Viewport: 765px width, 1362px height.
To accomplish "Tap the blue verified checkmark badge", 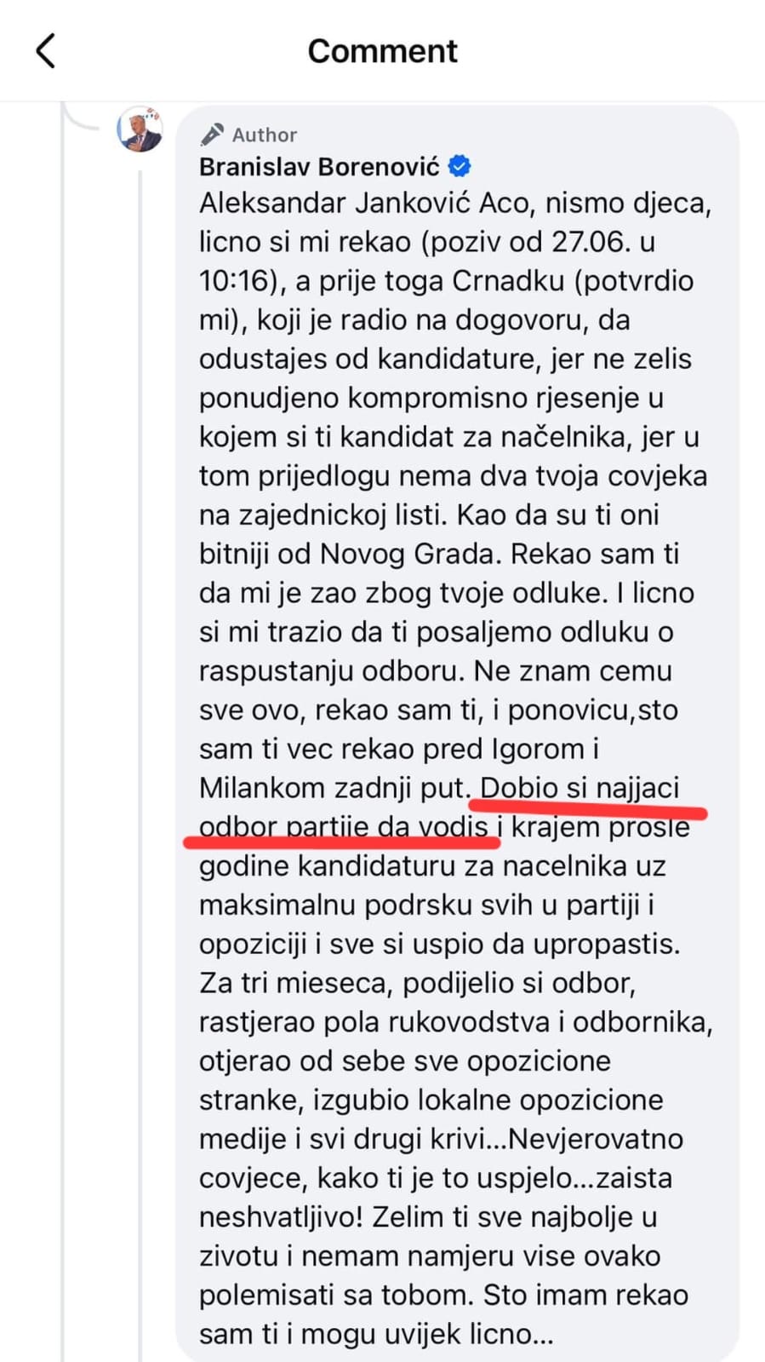I will pyautogui.click(x=460, y=166).
